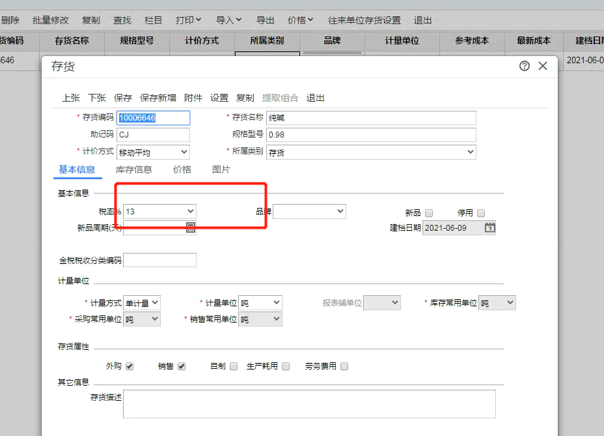The image size is (604, 436).
Task: Click the 金税税收分类编码 input field
Action: coord(159,260)
